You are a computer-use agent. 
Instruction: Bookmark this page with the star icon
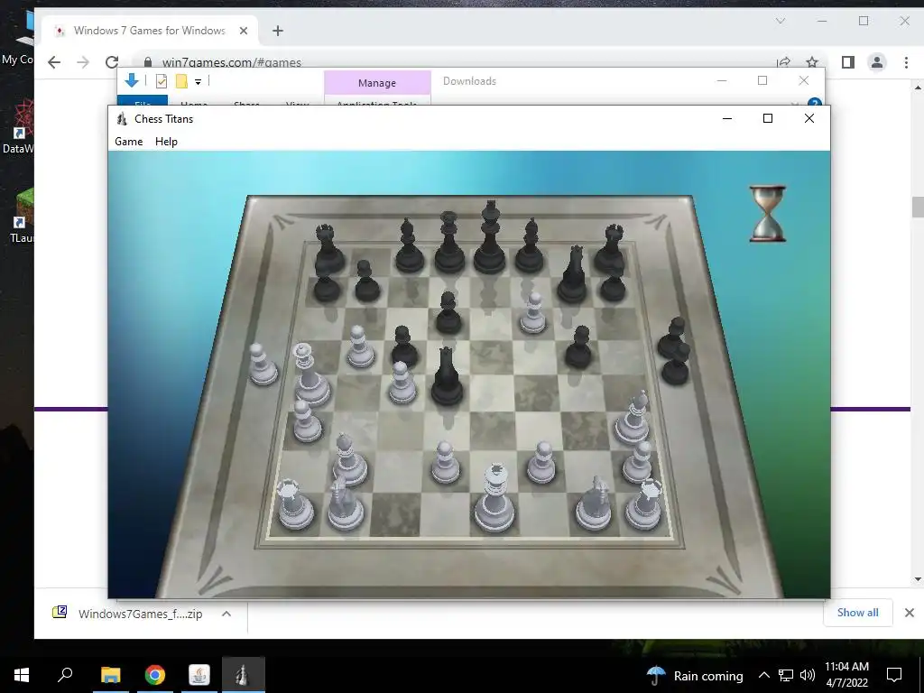pos(812,62)
